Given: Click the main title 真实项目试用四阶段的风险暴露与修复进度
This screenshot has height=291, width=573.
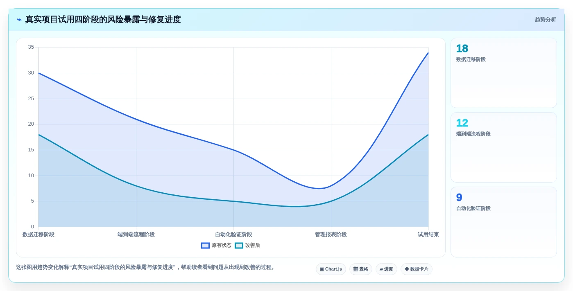Looking at the screenshot, I should (x=103, y=20).
